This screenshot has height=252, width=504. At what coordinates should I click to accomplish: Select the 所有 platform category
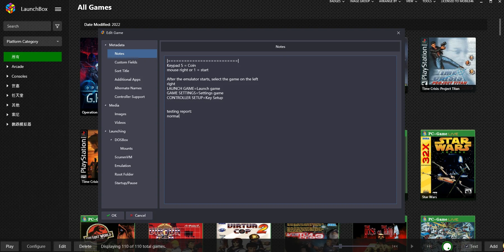33,57
